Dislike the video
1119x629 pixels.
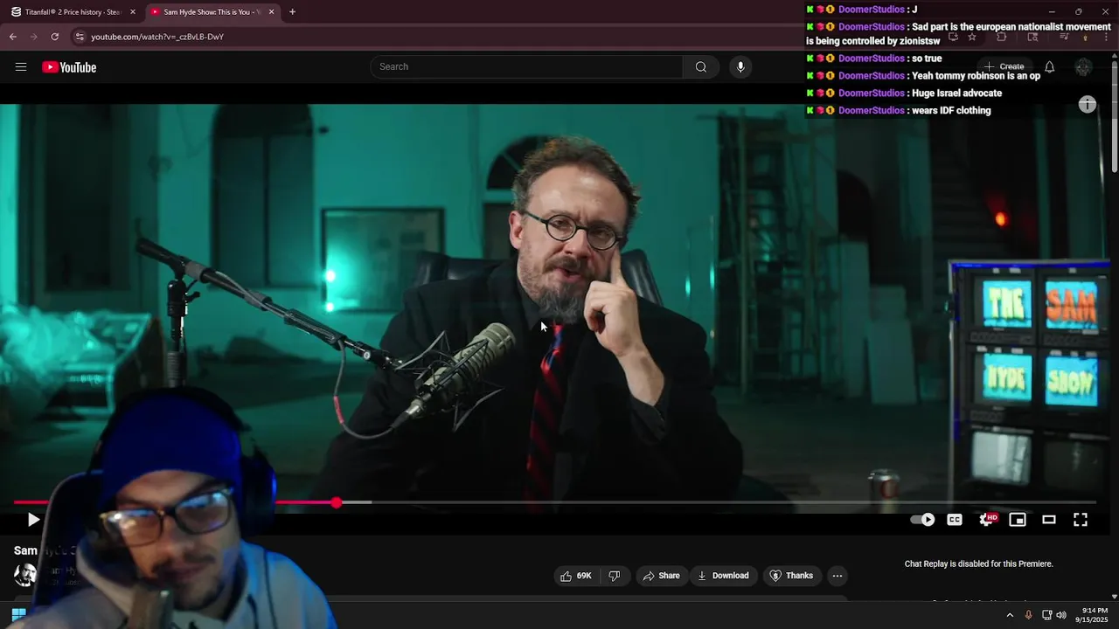pyautogui.click(x=615, y=576)
